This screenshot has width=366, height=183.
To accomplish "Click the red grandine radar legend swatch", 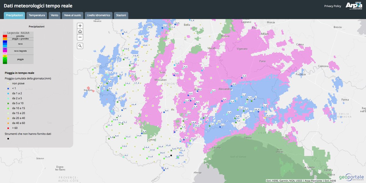I will click(x=5, y=36).
